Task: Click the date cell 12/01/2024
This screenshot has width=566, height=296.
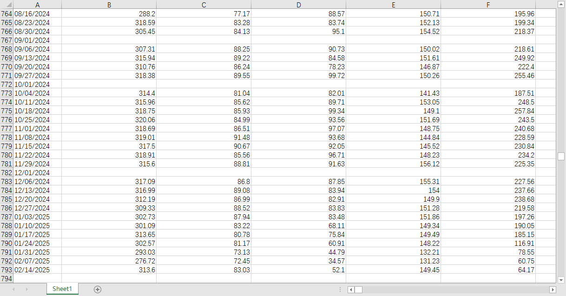Action: (x=37, y=173)
